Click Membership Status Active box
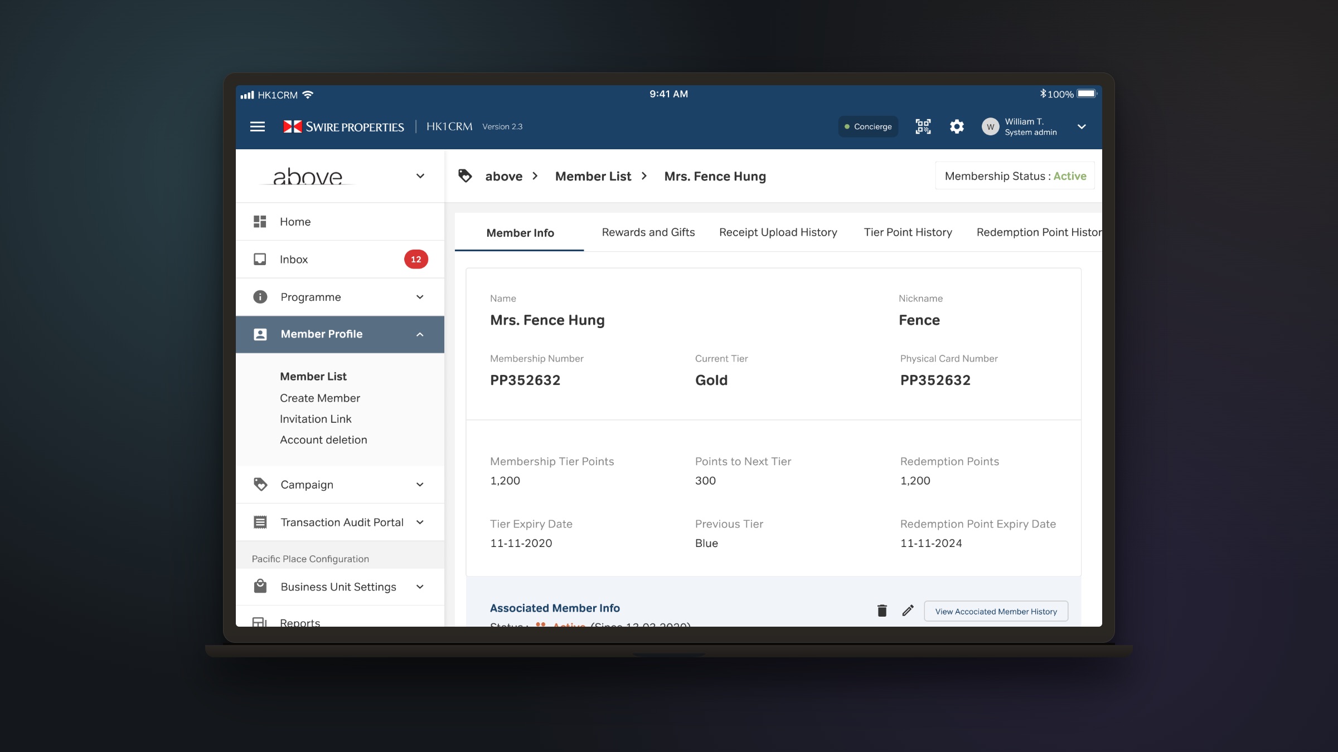 click(1015, 176)
